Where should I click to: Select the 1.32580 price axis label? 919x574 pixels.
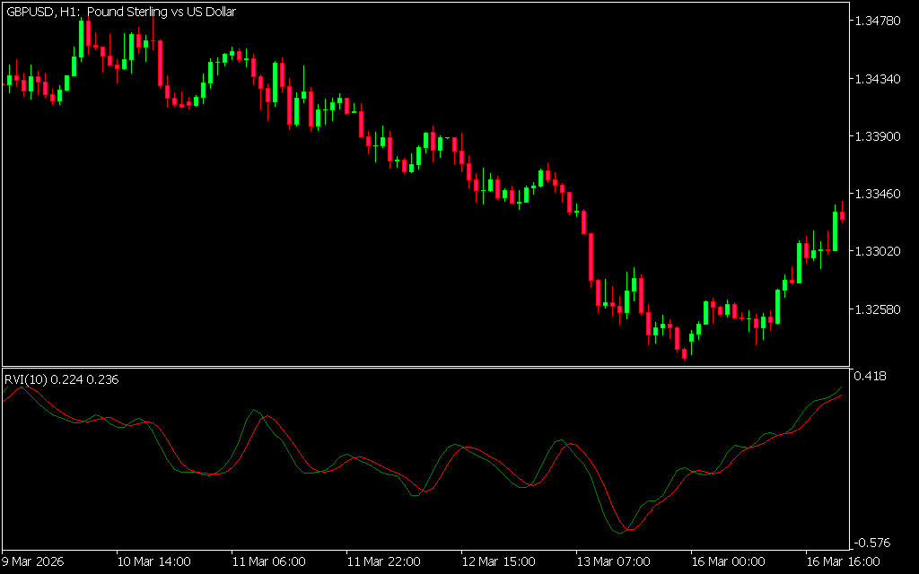click(879, 309)
